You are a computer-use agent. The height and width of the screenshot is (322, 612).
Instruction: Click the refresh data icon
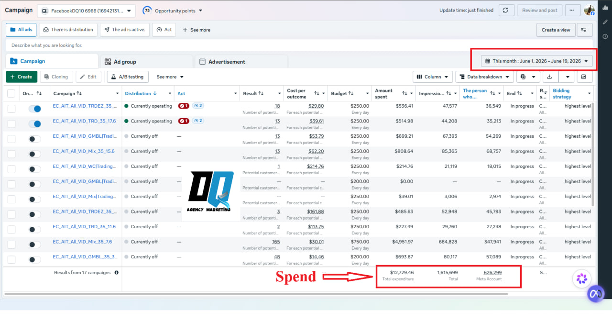click(506, 10)
